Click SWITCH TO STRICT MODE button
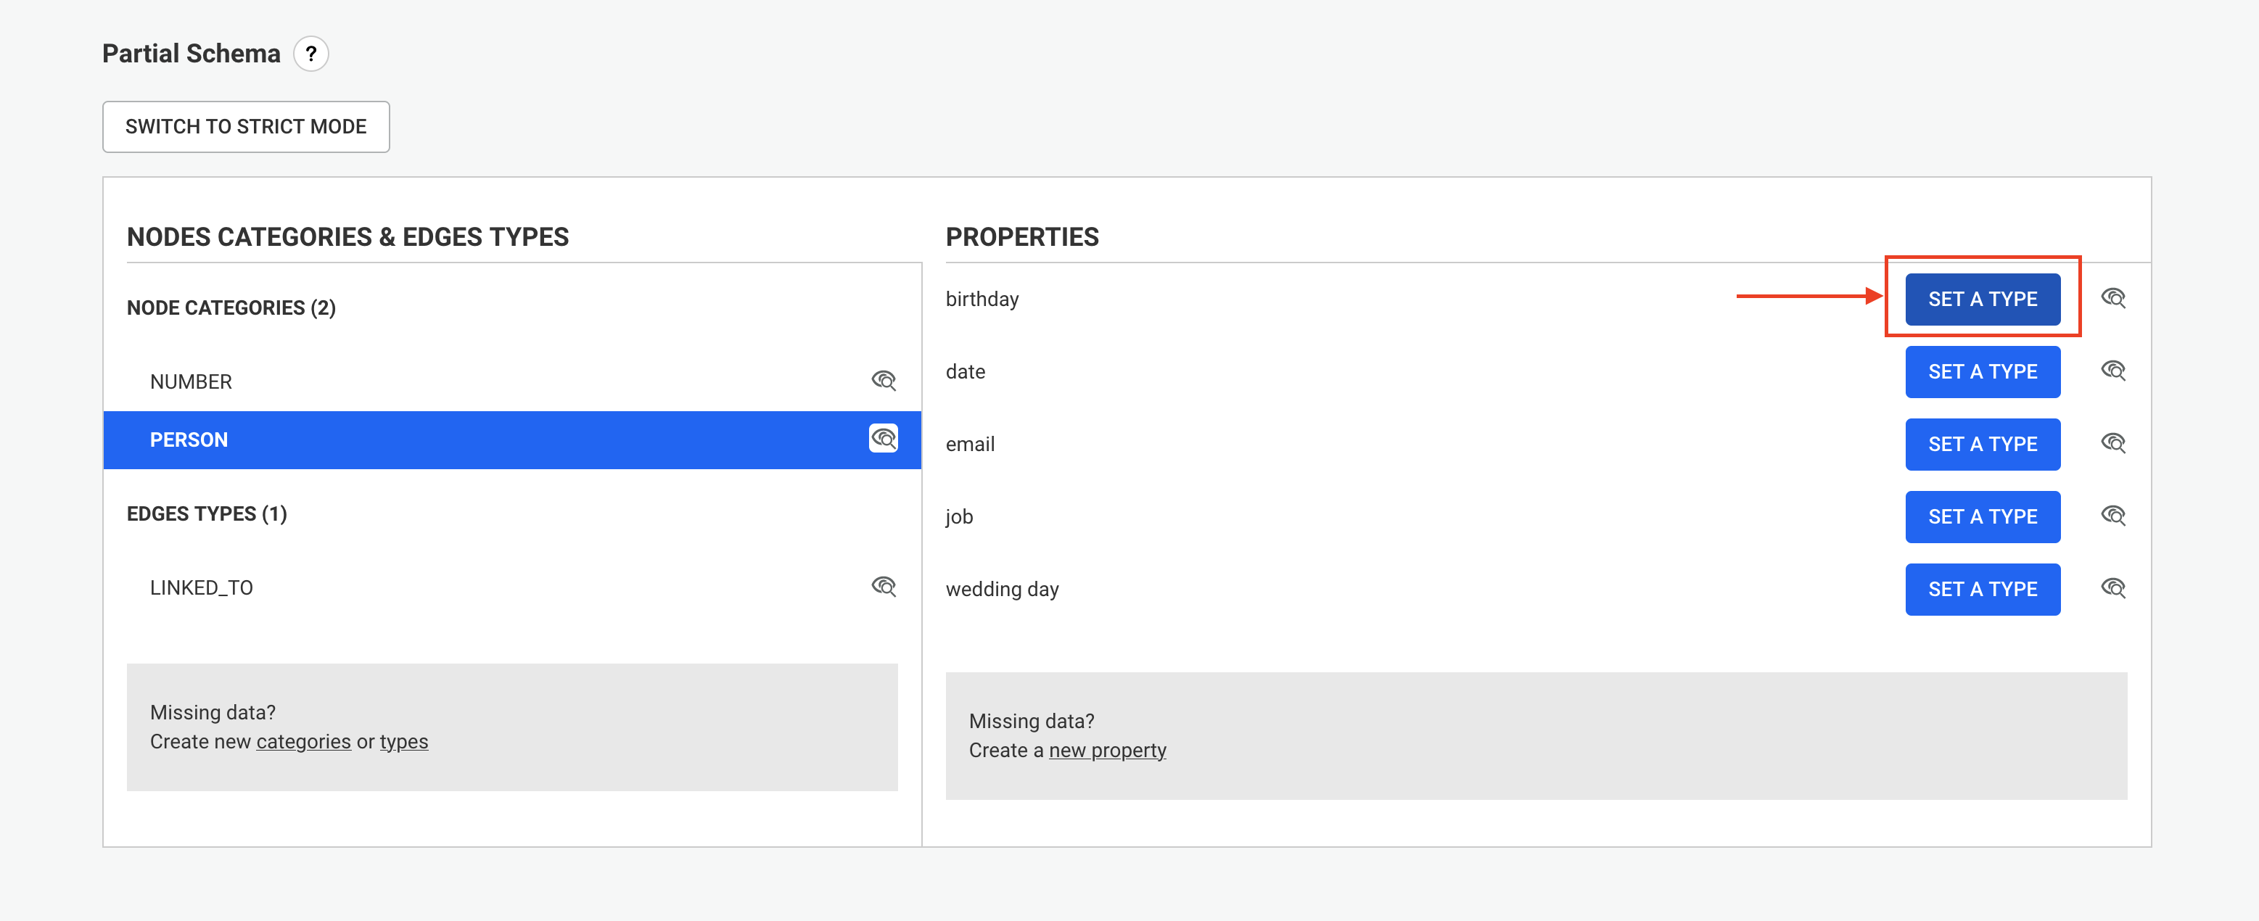 coord(245,126)
